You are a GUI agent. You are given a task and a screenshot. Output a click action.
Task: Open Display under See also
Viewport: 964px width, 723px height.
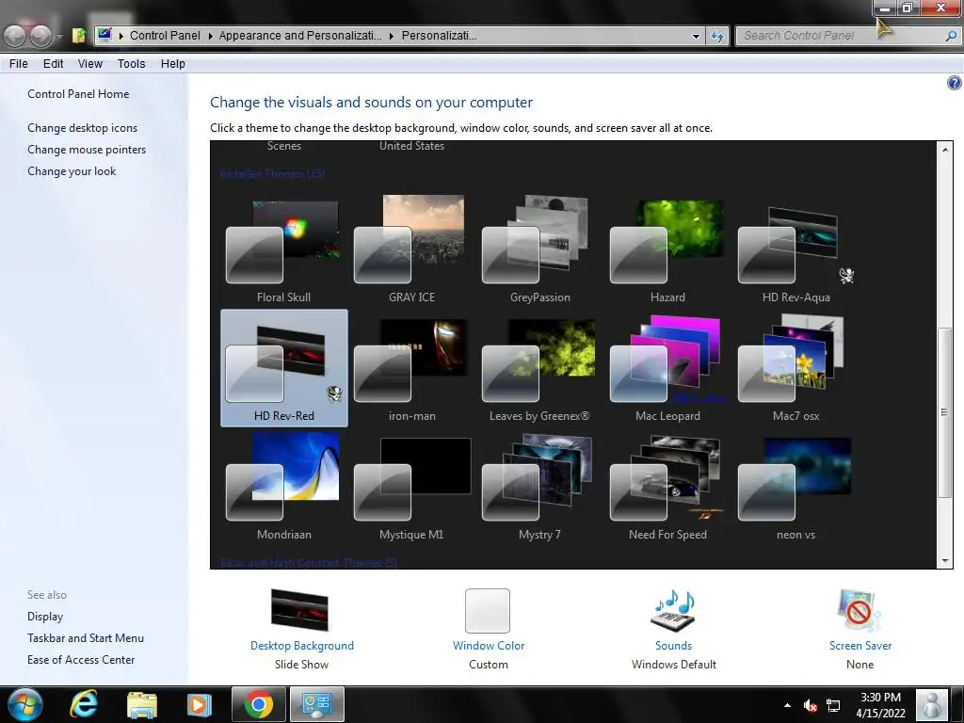tap(45, 616)
